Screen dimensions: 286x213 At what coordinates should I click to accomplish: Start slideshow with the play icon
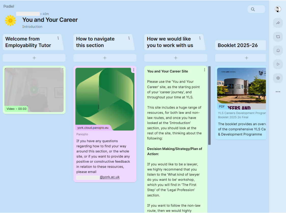click(278, 64)
